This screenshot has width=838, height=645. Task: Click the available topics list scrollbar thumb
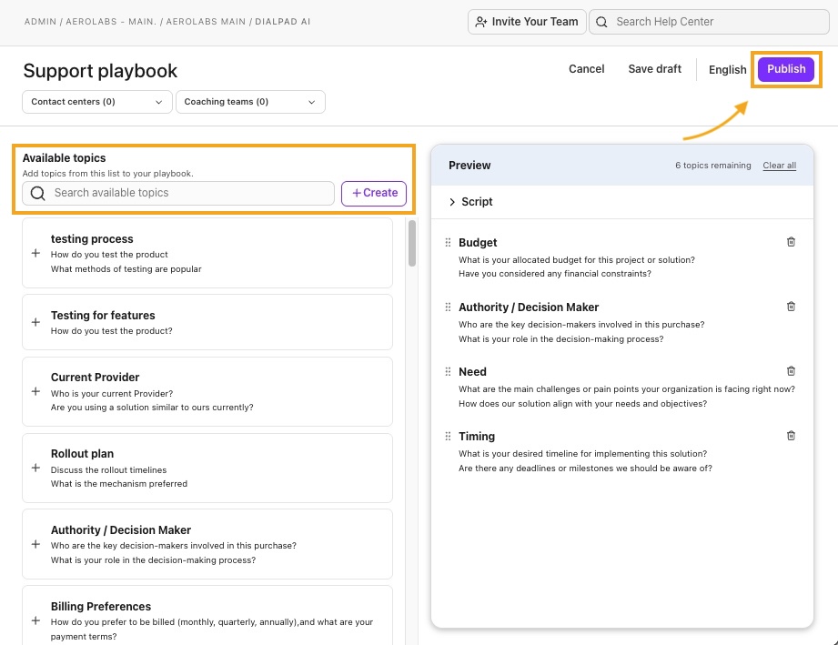tap(412, 243)
